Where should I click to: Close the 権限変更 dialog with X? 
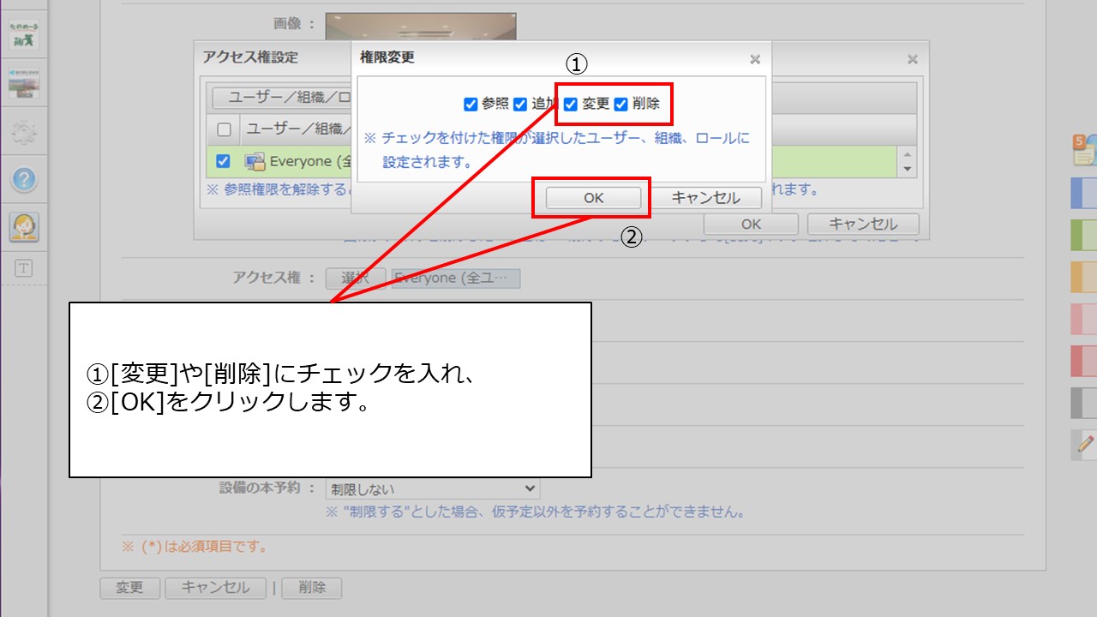pyautogui.click(x=755, y=59)
